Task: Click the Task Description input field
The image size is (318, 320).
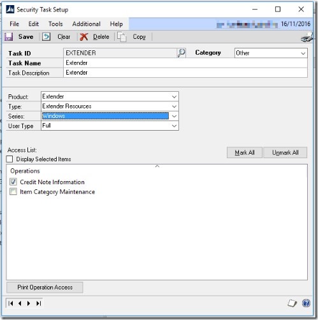Action: coord(185,73)
